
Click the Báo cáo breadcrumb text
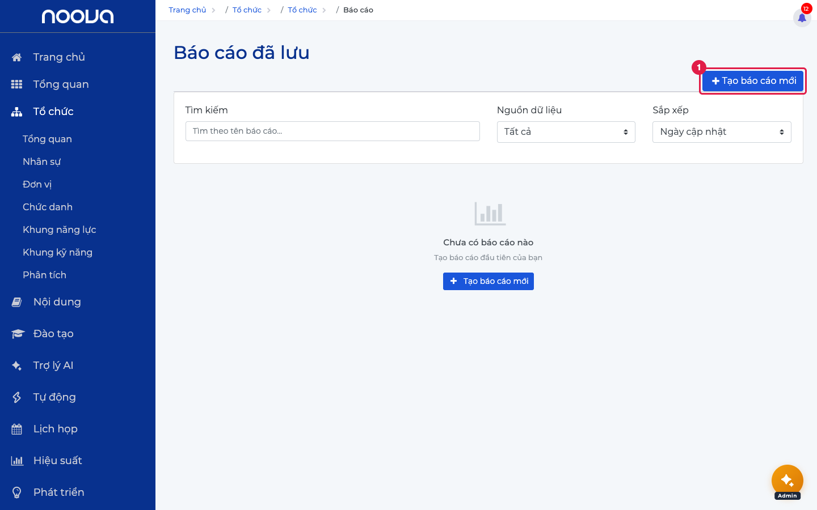point(358,10)
